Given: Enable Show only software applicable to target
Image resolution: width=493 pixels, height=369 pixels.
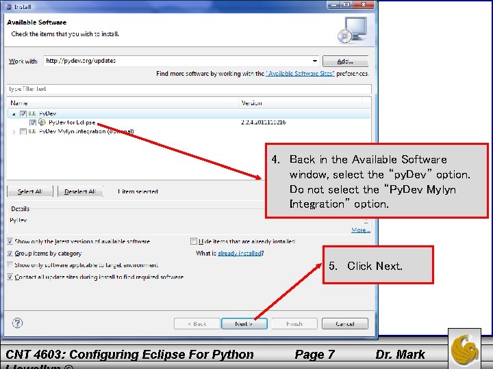Looking at the screenshot, I should pyautogui.click(x=10, y=265).
